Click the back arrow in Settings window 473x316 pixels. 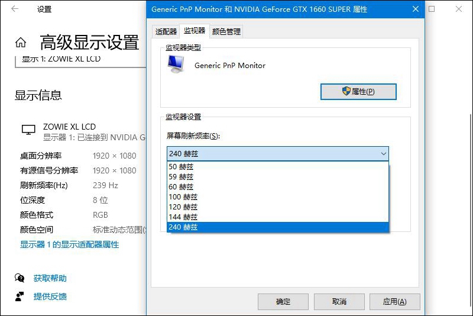(x=14, y=9)
